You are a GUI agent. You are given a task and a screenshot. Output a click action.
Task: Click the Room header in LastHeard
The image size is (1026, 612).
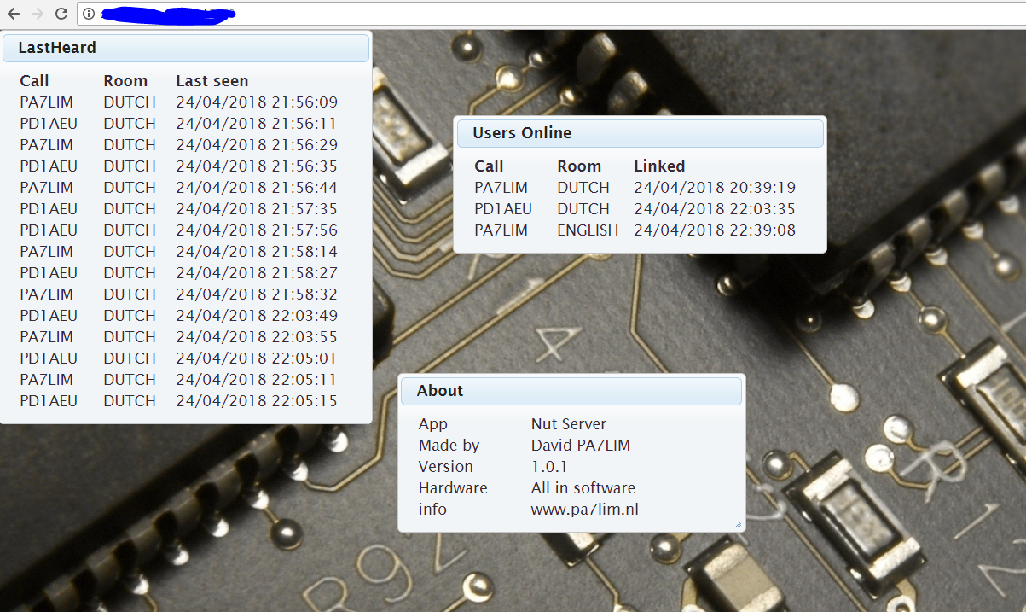point(125,81)
